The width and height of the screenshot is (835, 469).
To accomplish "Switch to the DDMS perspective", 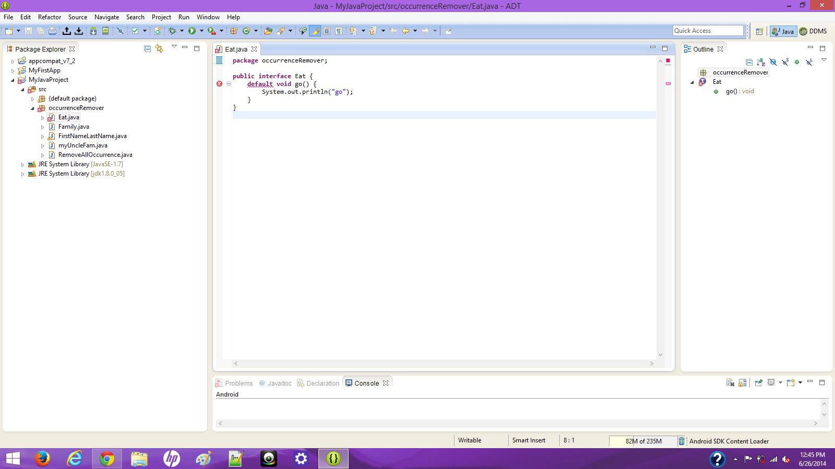I will (x=813, y=31).
